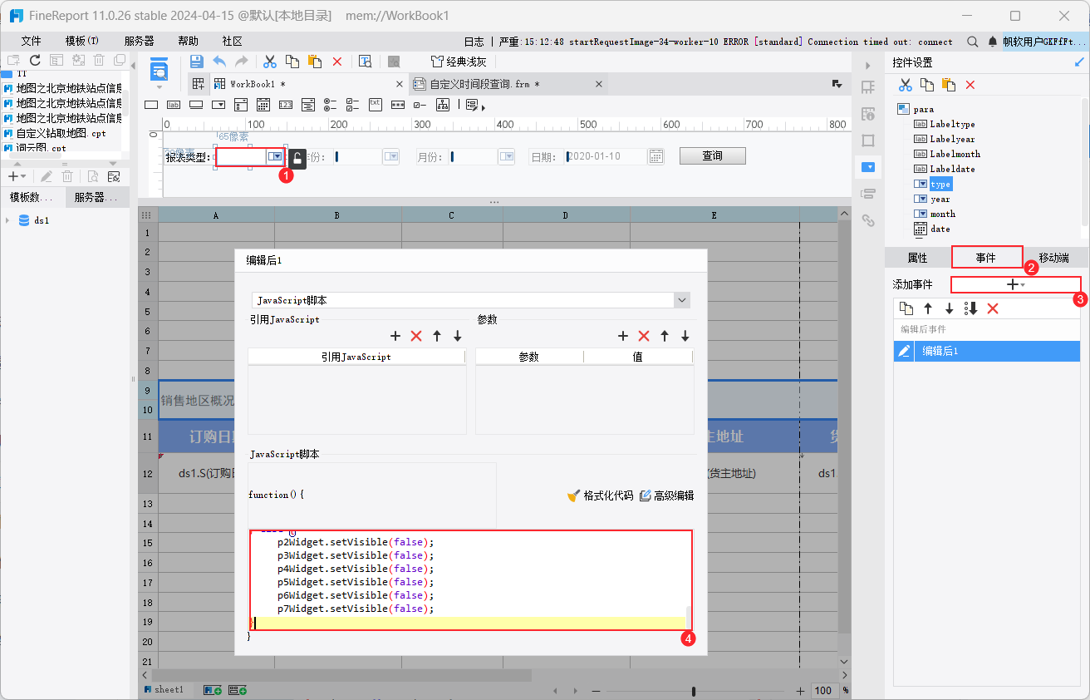Viewport: 1090px width, 700px height.
Task: Copy using the main toolbar copy icon
Action: (292, 61)
